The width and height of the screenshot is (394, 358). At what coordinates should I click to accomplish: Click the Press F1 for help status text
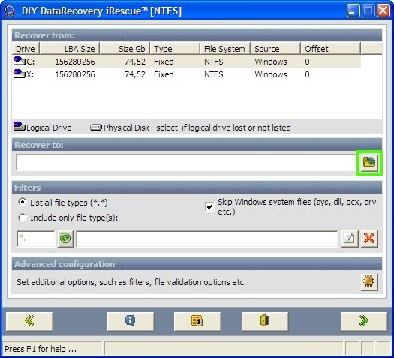[41, 349]
